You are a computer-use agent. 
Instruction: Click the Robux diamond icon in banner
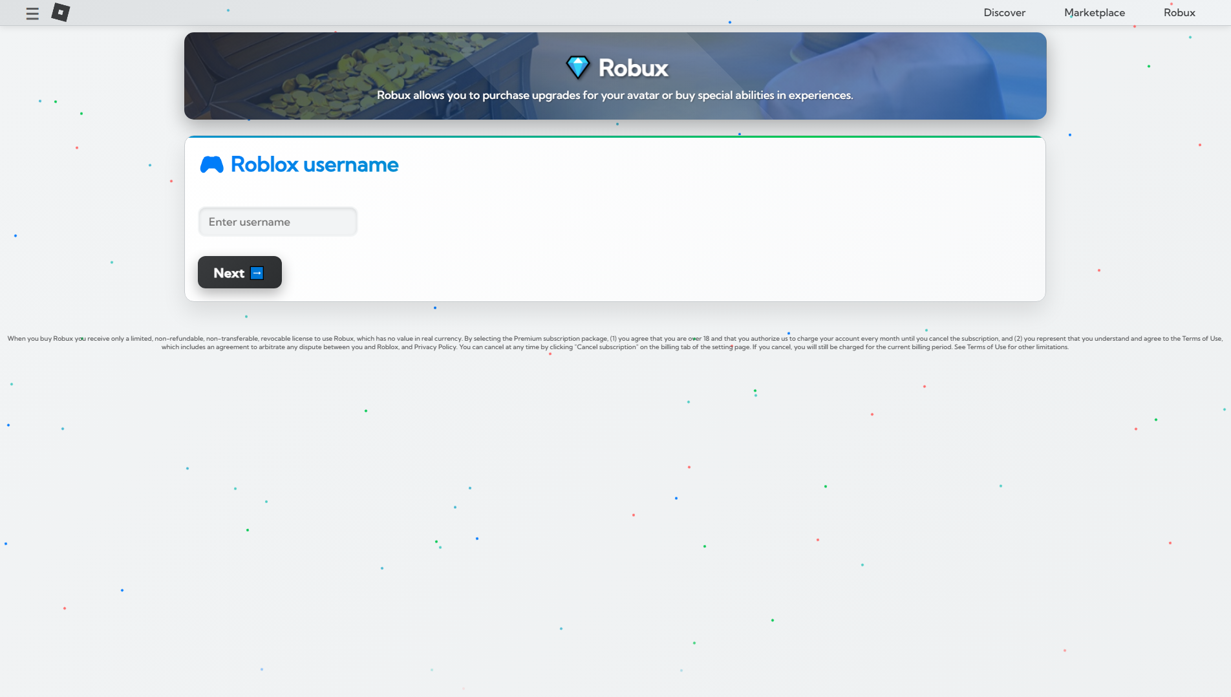tap(577, 67)
